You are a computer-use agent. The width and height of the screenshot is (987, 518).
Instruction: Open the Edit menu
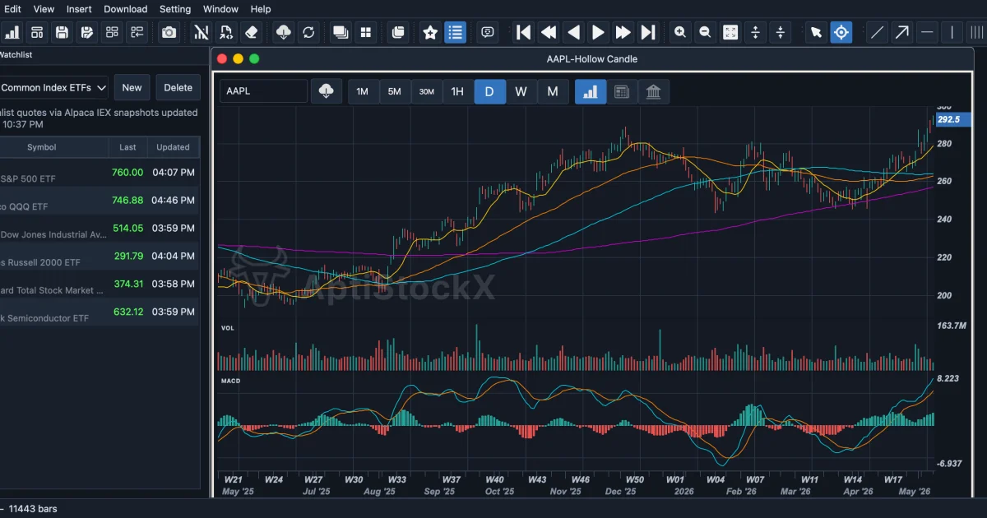[12, 9]
